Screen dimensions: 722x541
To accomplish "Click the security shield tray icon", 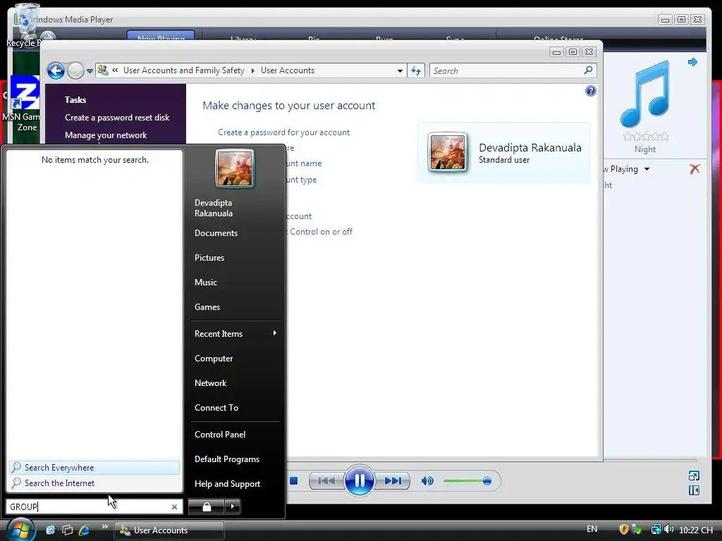I will 624,530.
